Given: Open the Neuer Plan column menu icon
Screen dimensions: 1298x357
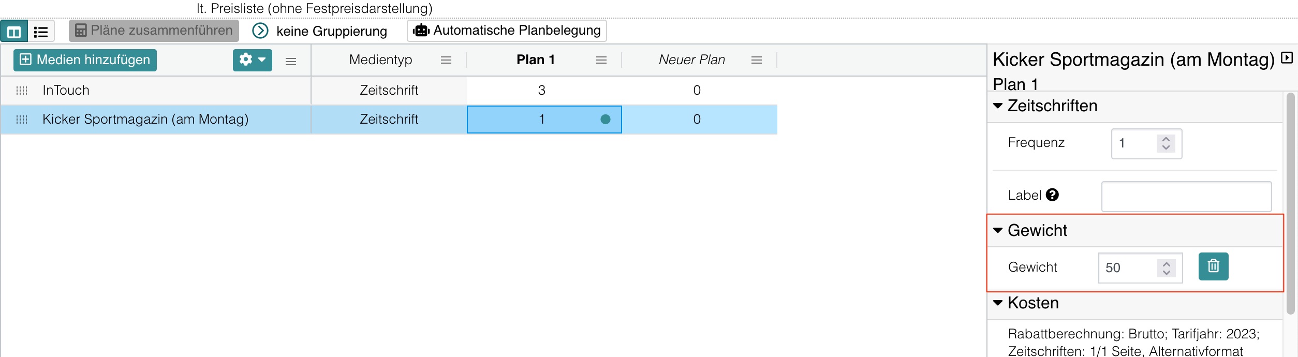Looking at the screenshot, I should (756, 61).
